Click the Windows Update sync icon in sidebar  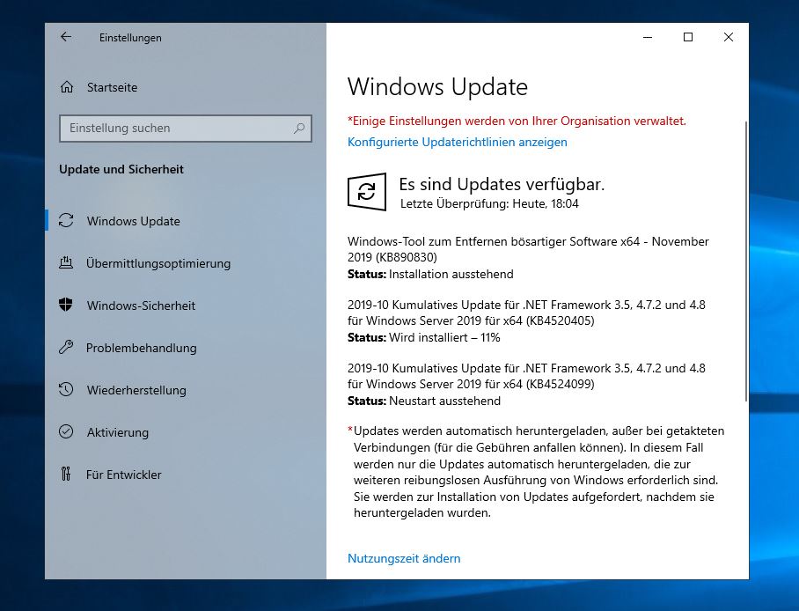[66, 220]
